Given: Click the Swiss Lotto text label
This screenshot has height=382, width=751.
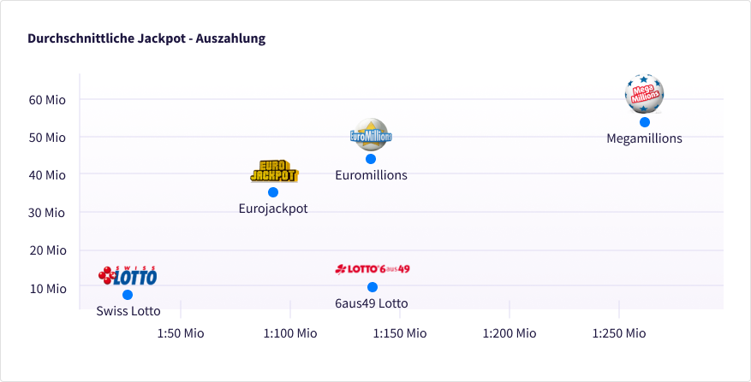Looking at the screenshot, I should click(x=128, y=311).
